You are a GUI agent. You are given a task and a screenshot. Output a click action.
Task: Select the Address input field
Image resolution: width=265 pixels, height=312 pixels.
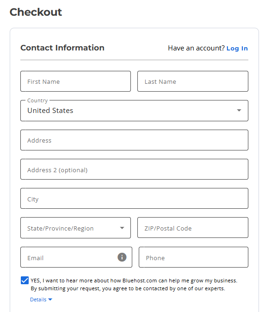coord(134,140)
